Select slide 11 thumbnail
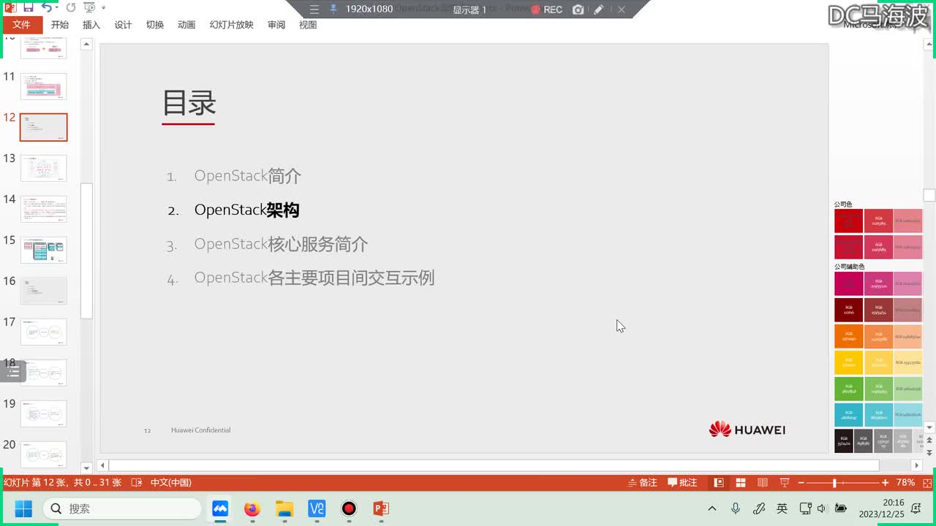This screenshot has width=936, height=526. (x=43, y=86)
